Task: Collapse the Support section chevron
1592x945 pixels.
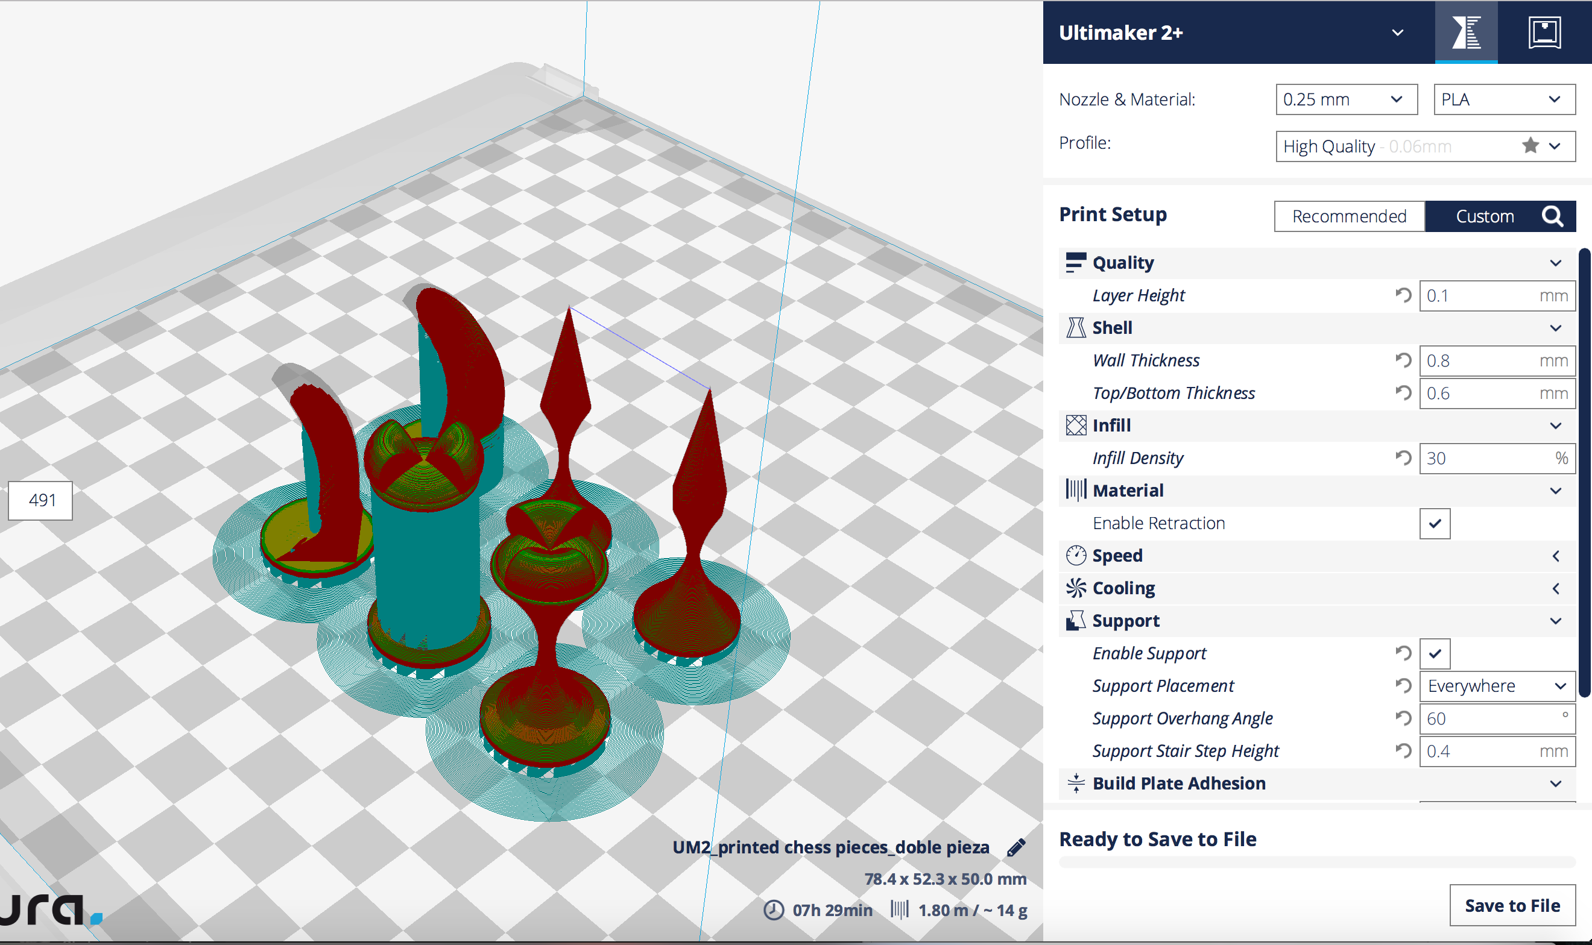Action: [x=1555, y=621]
